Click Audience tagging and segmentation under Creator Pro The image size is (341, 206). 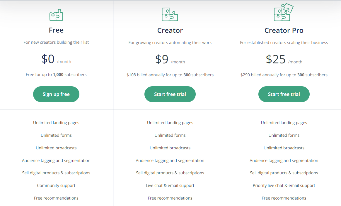[x=284, y=161]
